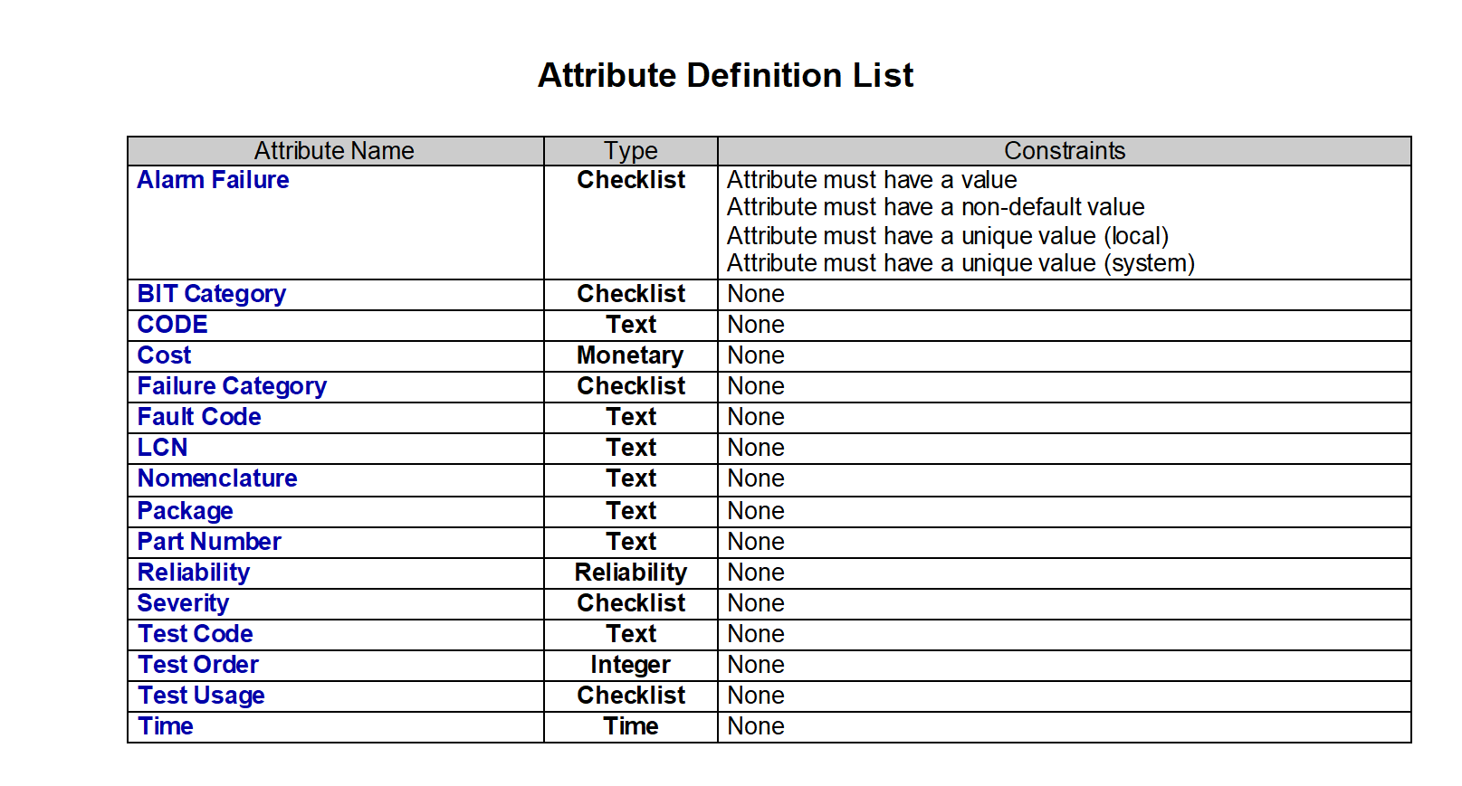1462x786 pixels.
Task: Click the Type column header
Action: 631,151
